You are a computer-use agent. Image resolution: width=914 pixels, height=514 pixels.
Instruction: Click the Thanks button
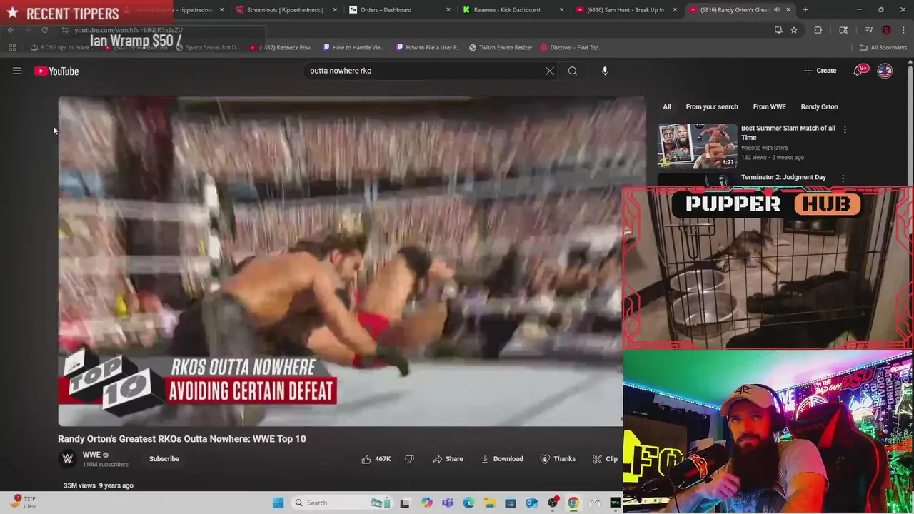558,459
